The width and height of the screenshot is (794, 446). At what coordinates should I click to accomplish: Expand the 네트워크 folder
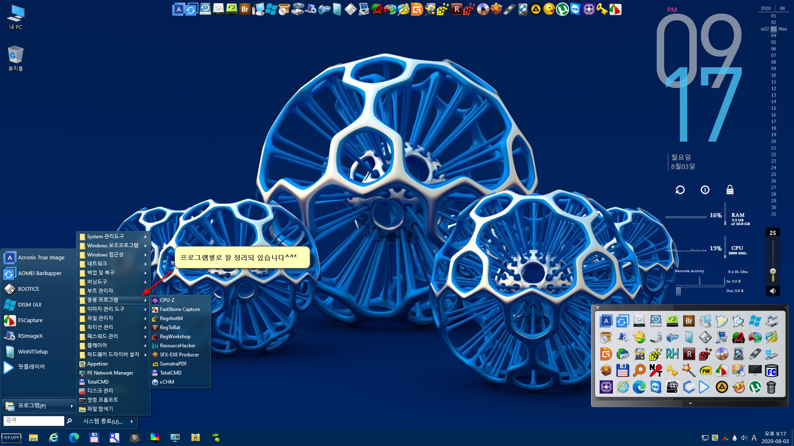pos(113,264)
